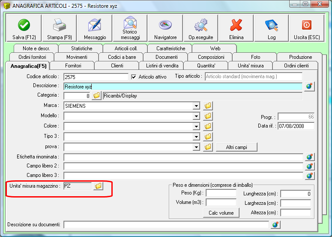The image size is (332, 237).
Task: Click the Codice articolo field
Action: (96, 77)
